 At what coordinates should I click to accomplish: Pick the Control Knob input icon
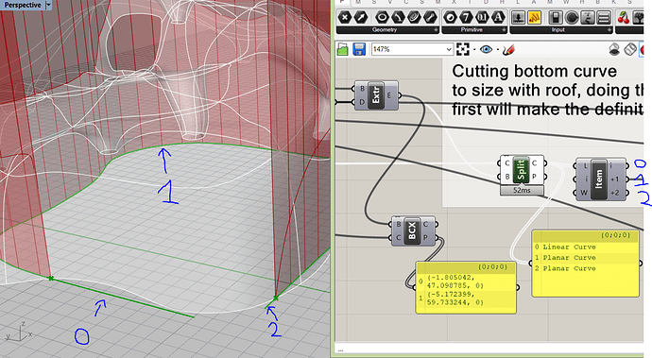click(x=572, y=17)
